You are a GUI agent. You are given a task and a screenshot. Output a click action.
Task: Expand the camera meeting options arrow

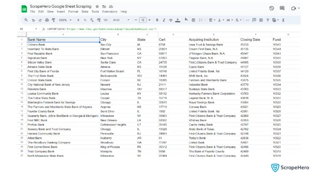[x=299, y=8]
